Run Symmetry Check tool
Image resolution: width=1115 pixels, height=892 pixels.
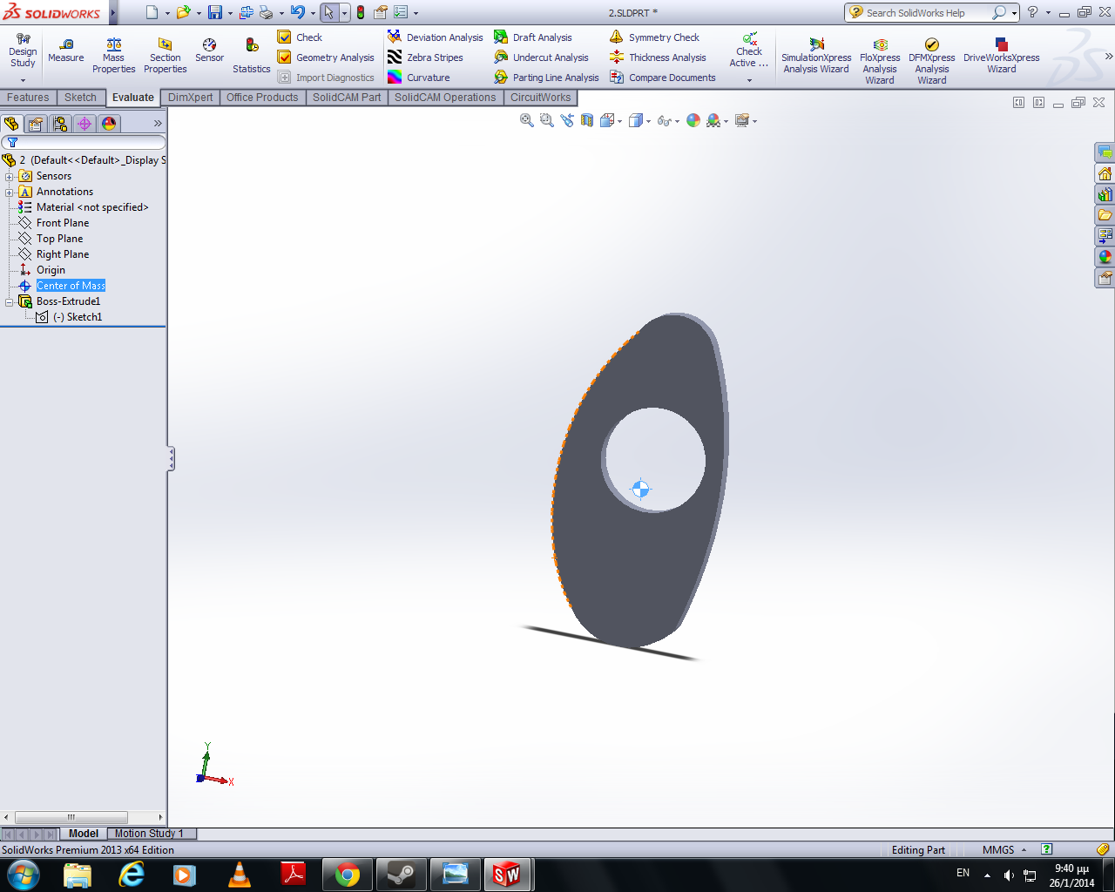(x=654, y=37)
